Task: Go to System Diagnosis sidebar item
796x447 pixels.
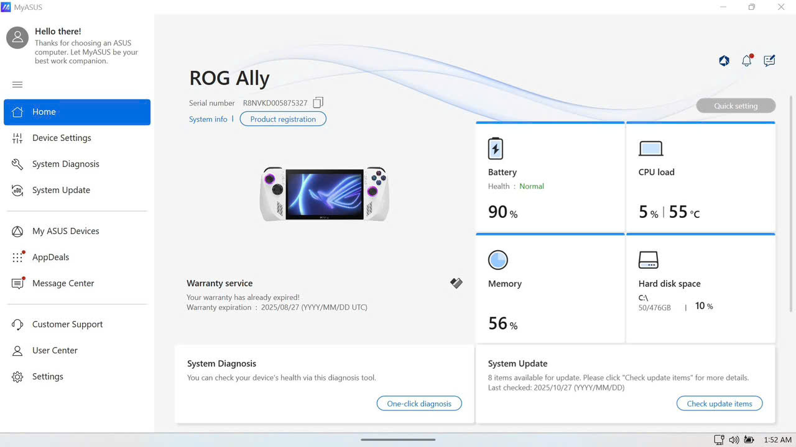Action: (x=65, y=164)
